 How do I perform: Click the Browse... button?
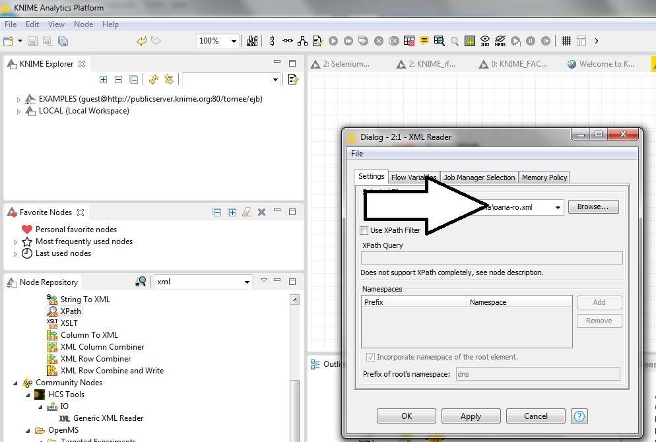click(593, 206)
